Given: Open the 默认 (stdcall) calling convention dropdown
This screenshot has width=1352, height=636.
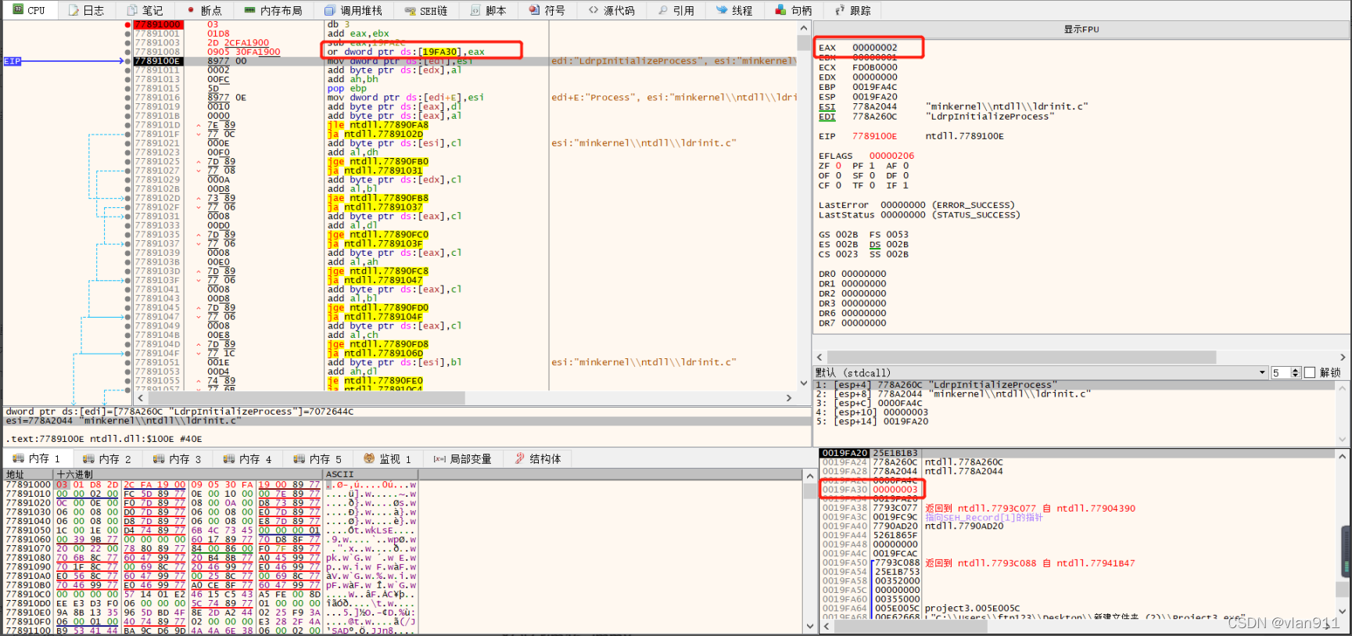Looking at the screenshot, I should [x=1041, y=372].
